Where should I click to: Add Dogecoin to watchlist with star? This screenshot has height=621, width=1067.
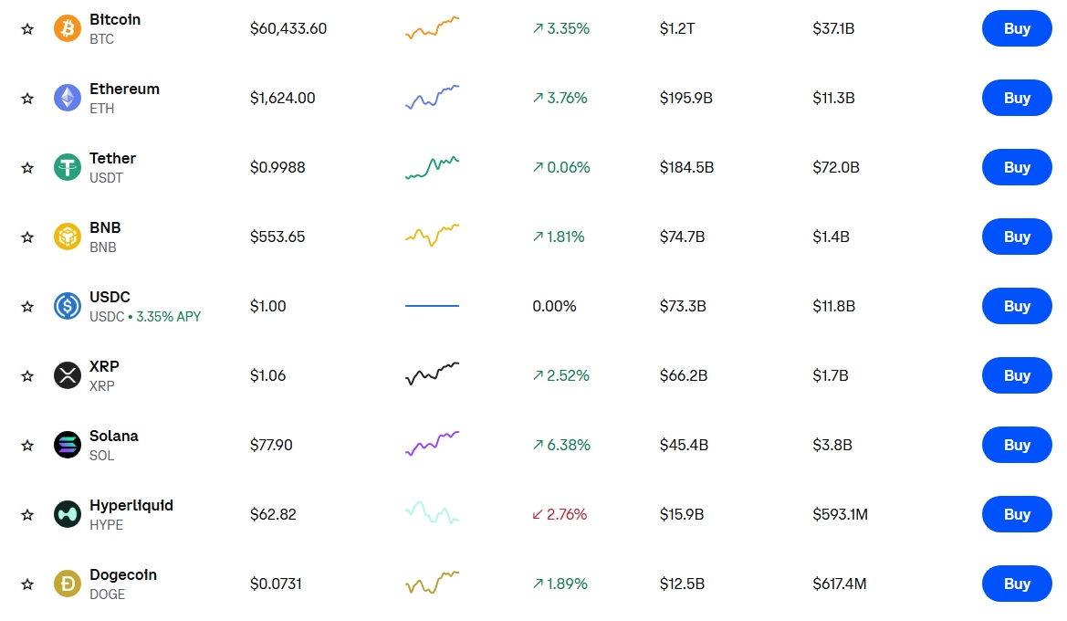tap(27, 584)
